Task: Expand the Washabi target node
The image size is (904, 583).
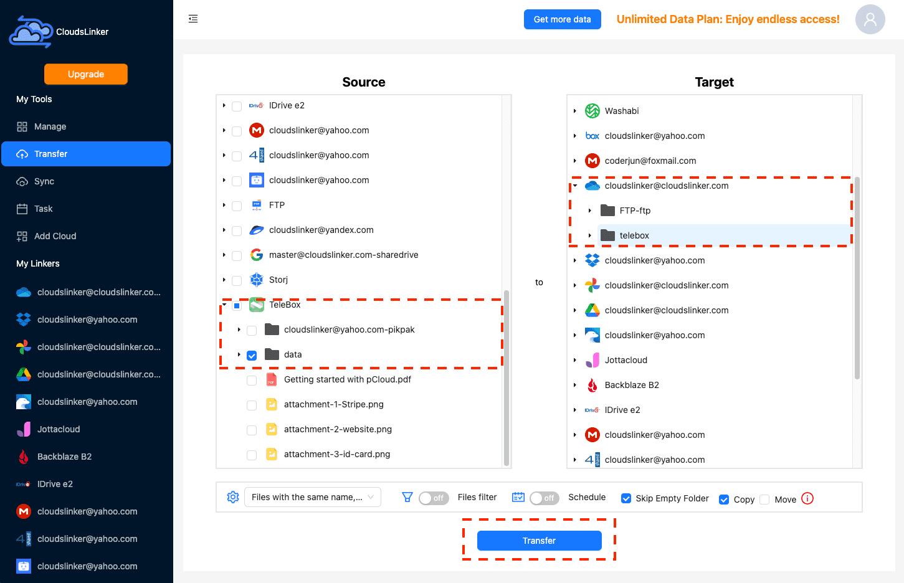Action: click(574, 111)
